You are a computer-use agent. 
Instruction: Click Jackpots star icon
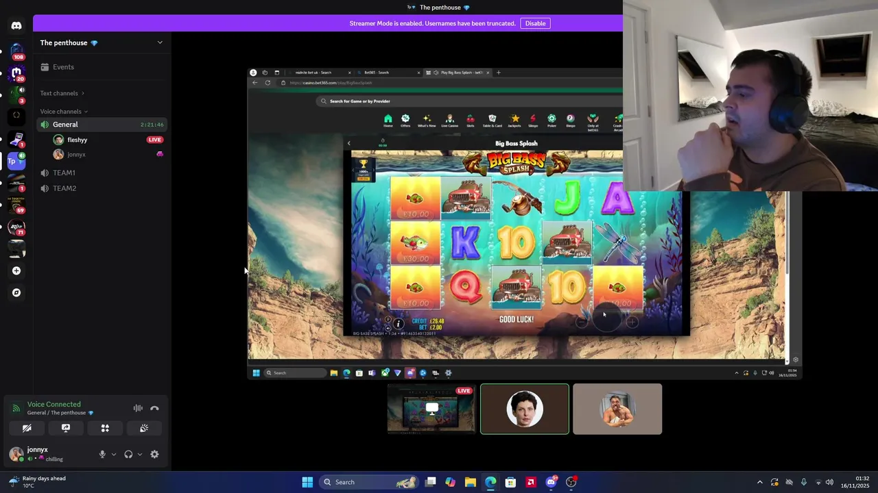pos(514,121)
